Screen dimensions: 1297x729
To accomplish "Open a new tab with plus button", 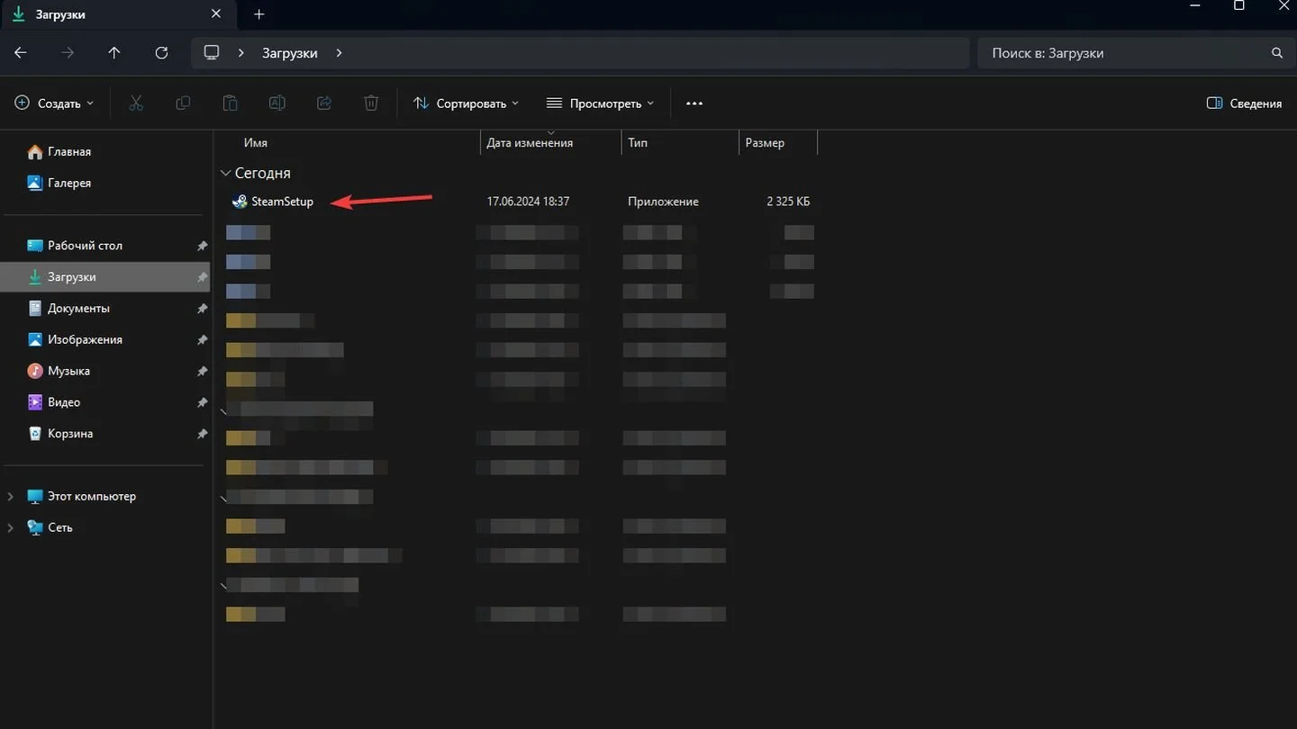I will (x=259, y=14).
